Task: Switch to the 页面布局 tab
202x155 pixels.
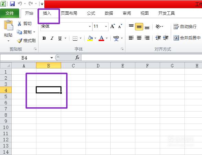Action: click(69, 13)
